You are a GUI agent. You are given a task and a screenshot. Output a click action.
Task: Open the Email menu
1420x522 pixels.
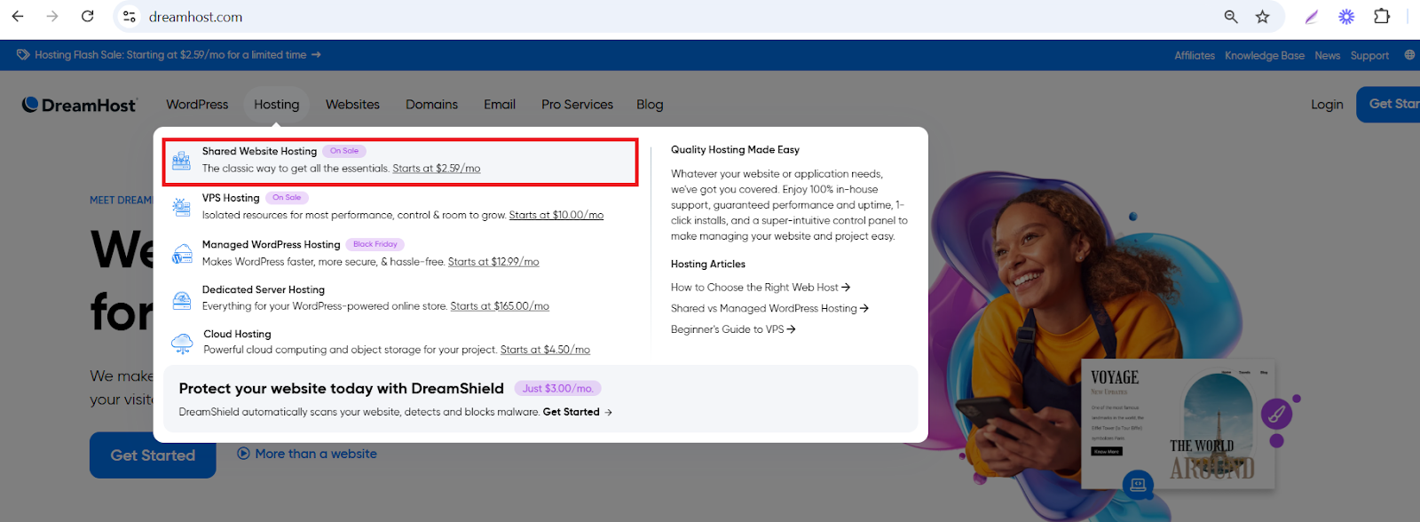pyautogui.click(x=500, y=105)
